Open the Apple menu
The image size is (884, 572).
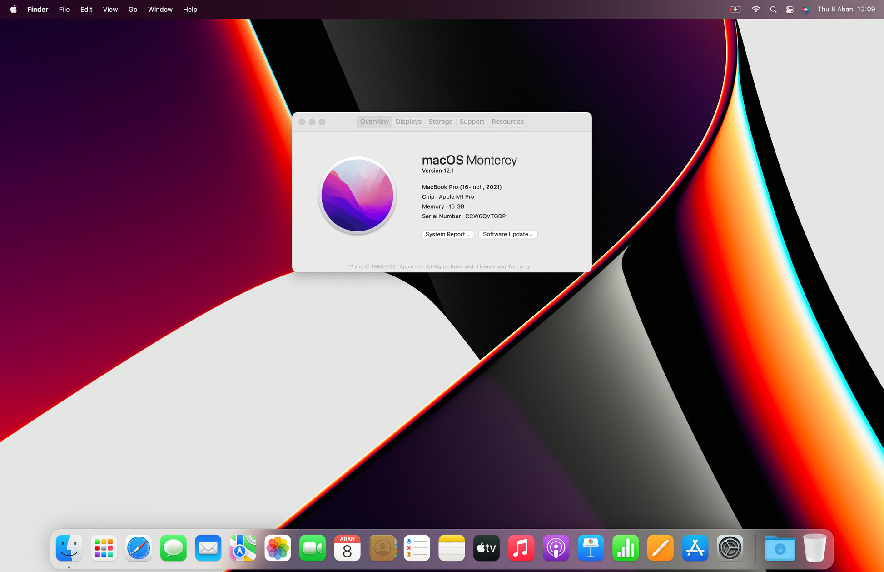click(14, 10)
